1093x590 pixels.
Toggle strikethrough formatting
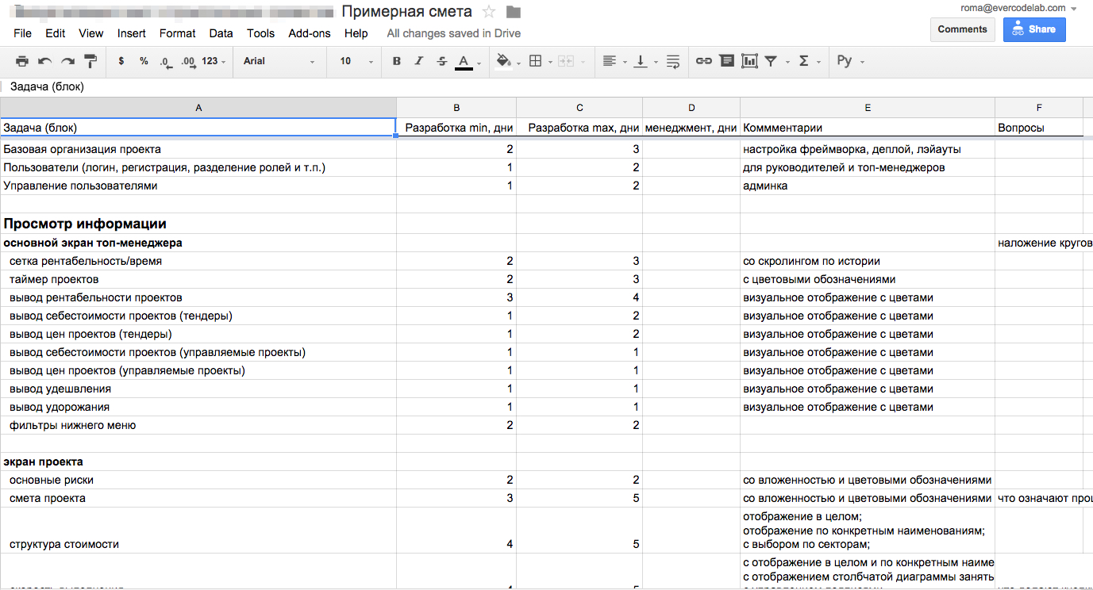click(x=442, y=61)
